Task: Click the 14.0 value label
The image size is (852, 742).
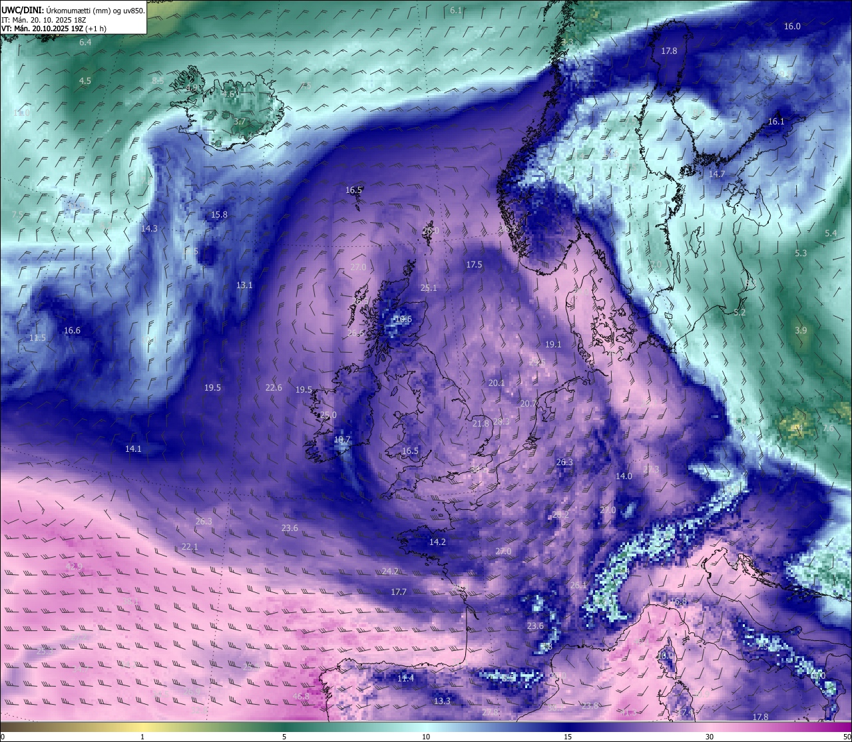Action: coord(624,476)
